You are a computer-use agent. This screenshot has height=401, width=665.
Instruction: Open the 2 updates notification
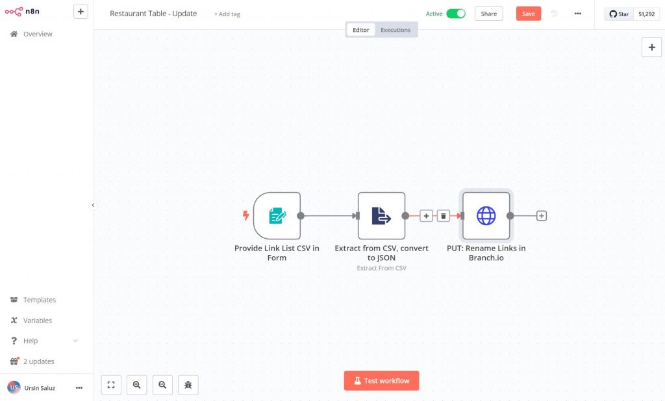coord(32,361)
